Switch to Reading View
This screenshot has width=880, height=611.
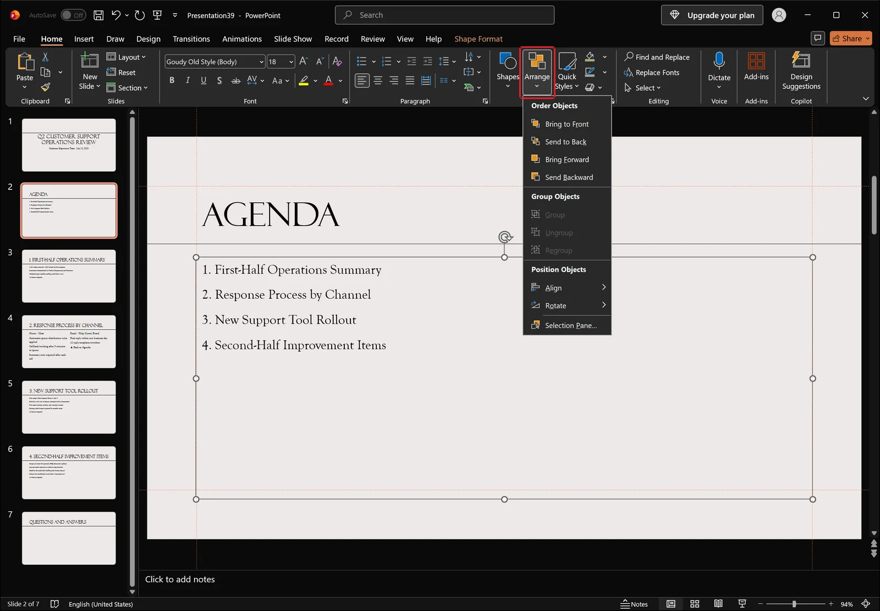pos(718,604)
